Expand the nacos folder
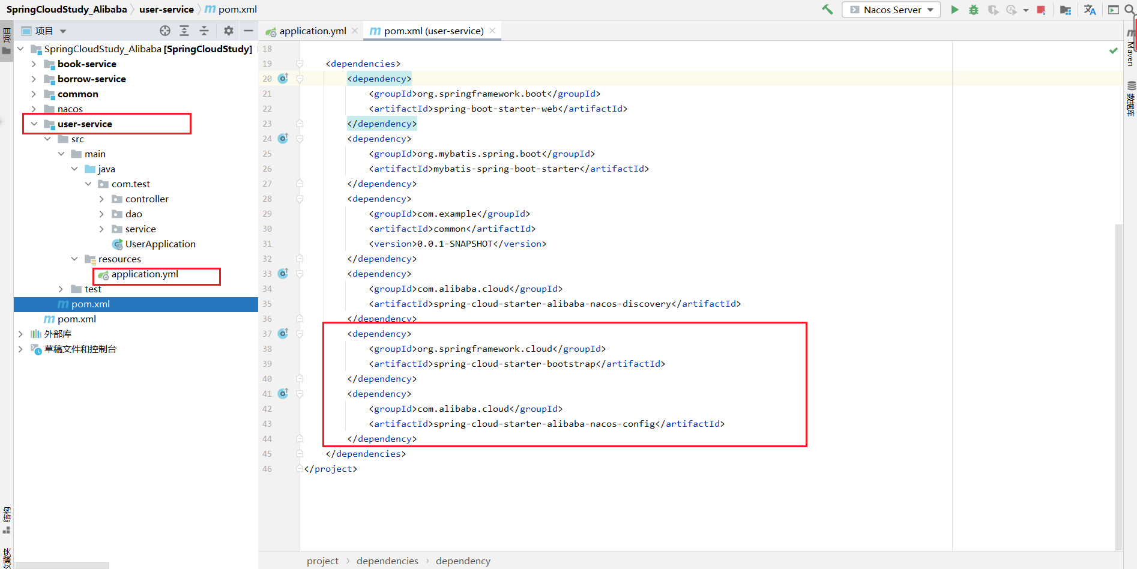Image resolution: width=1137 pixels, height=569 pixels. [x=34, y=109]
